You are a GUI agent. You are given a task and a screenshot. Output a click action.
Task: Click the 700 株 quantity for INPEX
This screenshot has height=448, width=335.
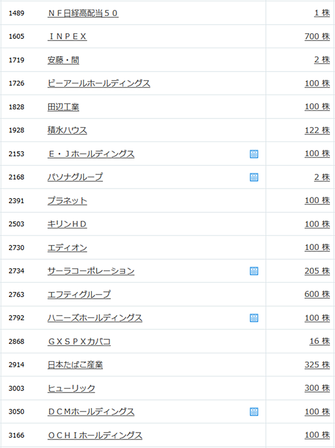point(317,37)
